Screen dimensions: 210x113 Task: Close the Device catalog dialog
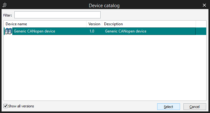pyautogui.click(x=204, y=5)
